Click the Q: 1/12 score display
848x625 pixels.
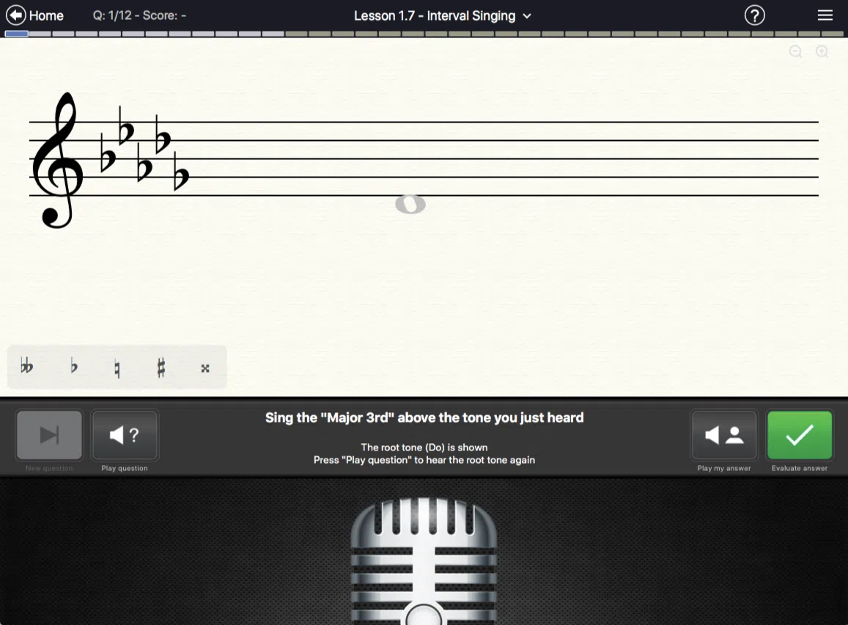(139, 15)
